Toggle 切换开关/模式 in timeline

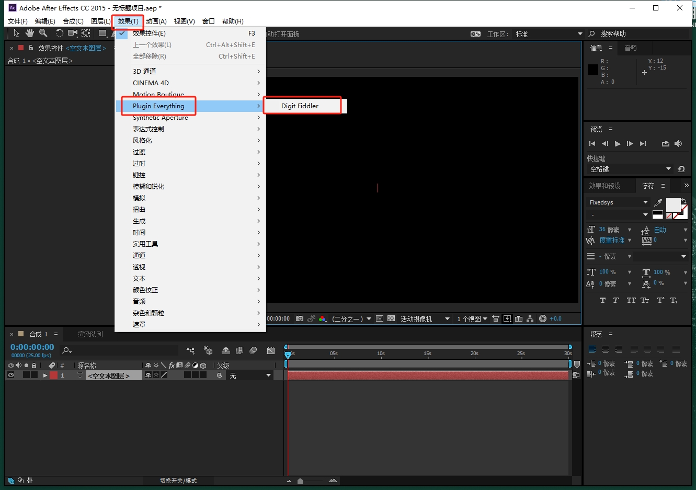point(178,481)
